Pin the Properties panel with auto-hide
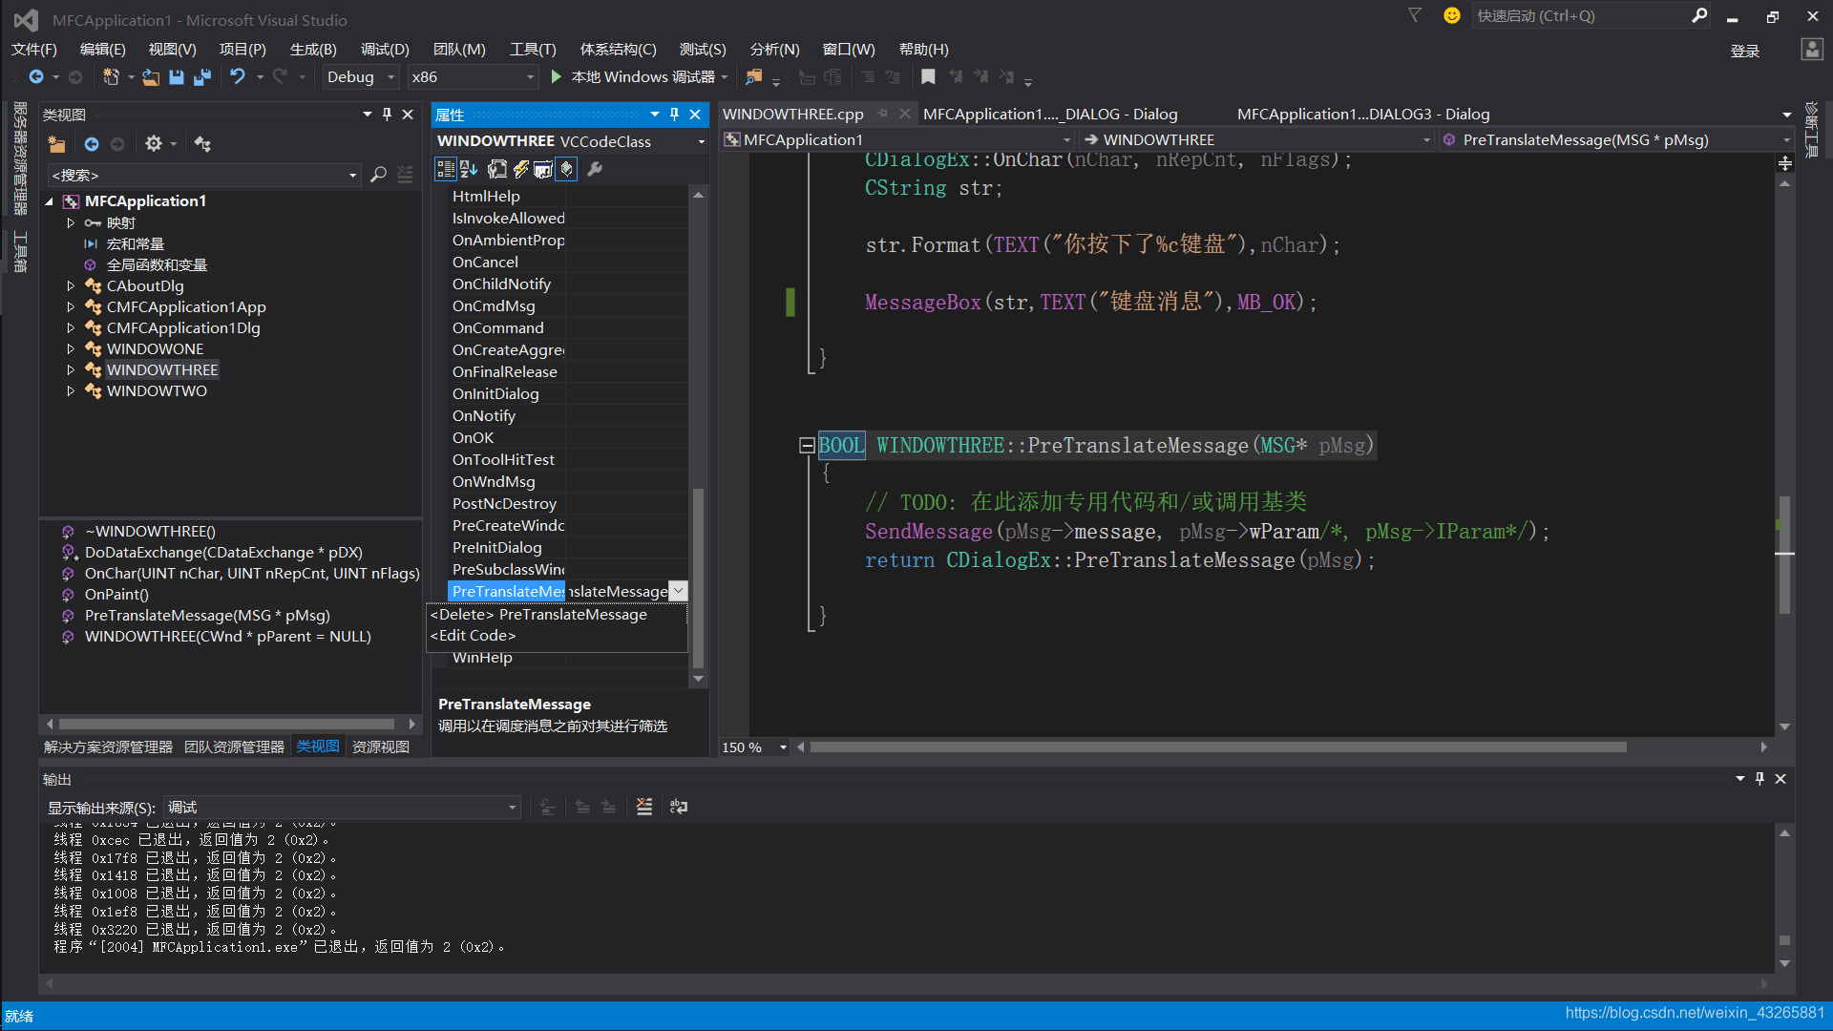This screenshot has height=1031, width=1833. (x=675, y=115)
